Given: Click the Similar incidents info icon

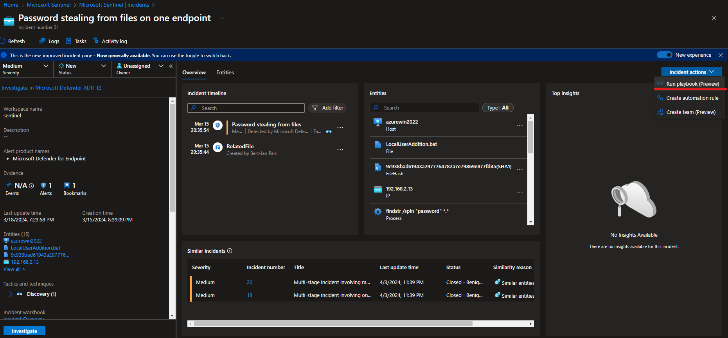Looking at the screenshot, I should 230,251.
